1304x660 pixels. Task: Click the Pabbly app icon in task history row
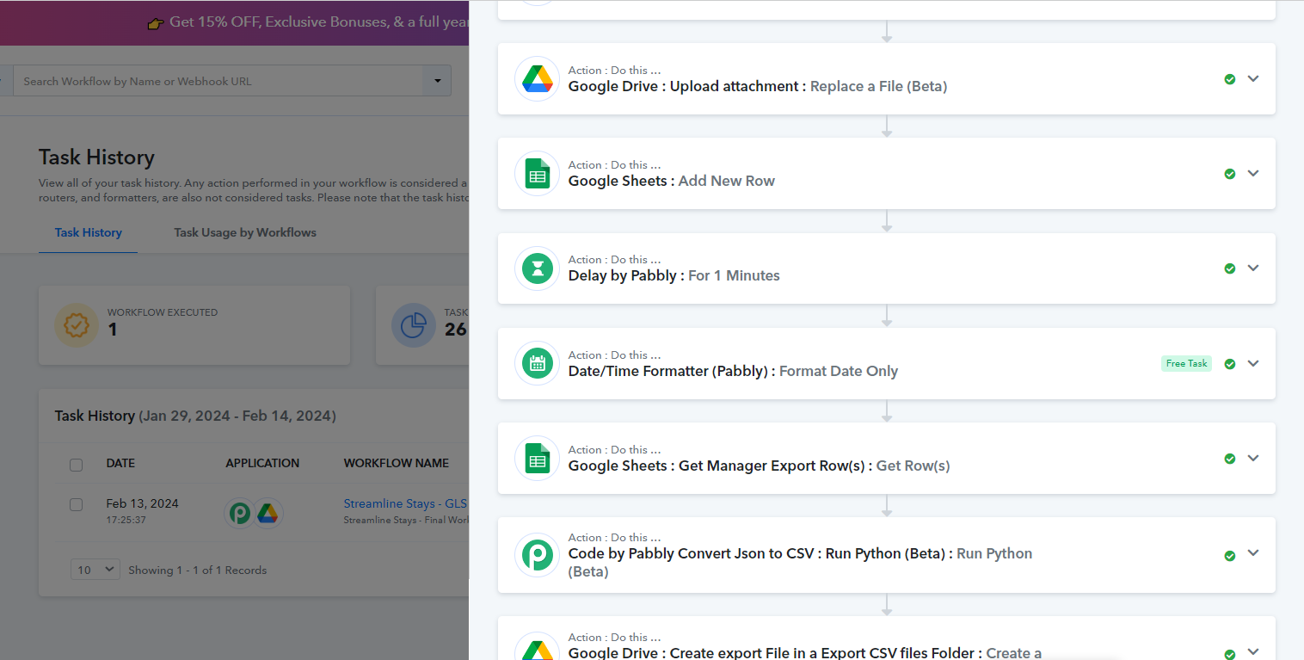239,514
